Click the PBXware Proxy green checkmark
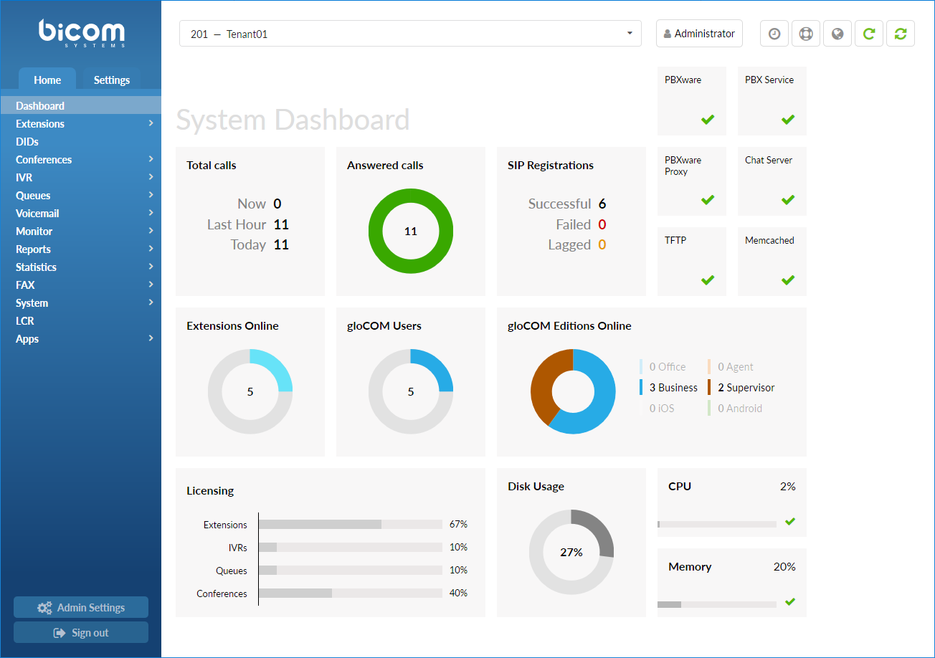 (x=708, y=200)
